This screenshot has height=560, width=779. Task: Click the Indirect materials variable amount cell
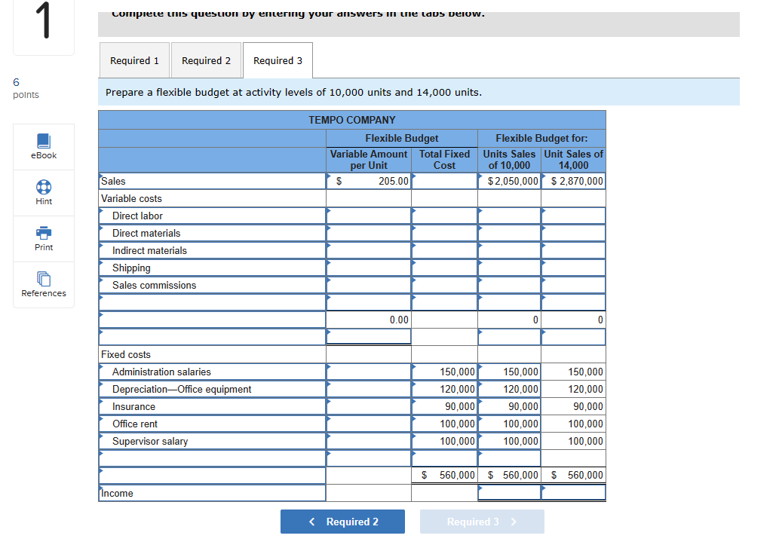[368, 250]
